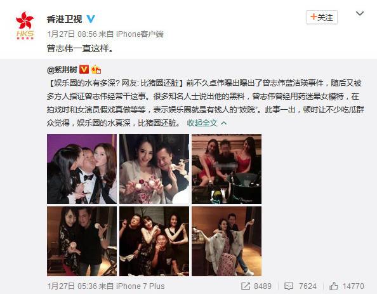This screenshot has height=294, width=377.
Task: Open the 香港卫视 profile name link
Action: tap(65, 19)
